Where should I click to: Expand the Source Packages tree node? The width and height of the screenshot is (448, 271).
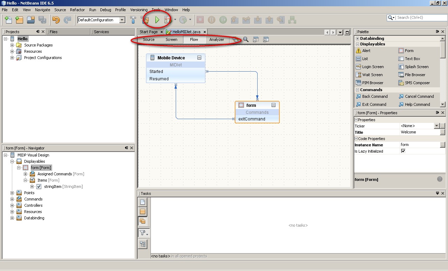click(x=12, y=45)
